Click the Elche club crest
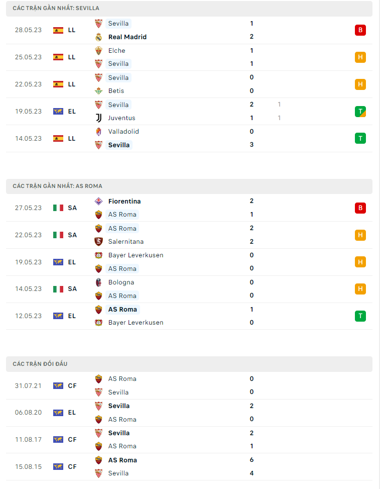The image size is (380, 489). point(98,50)
